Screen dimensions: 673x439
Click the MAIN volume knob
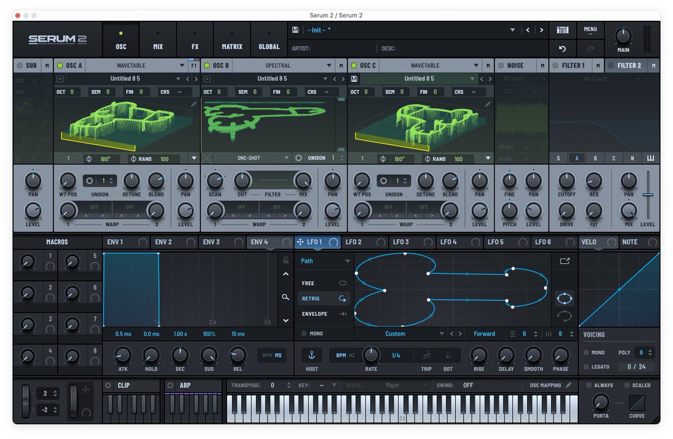[623, 36]
